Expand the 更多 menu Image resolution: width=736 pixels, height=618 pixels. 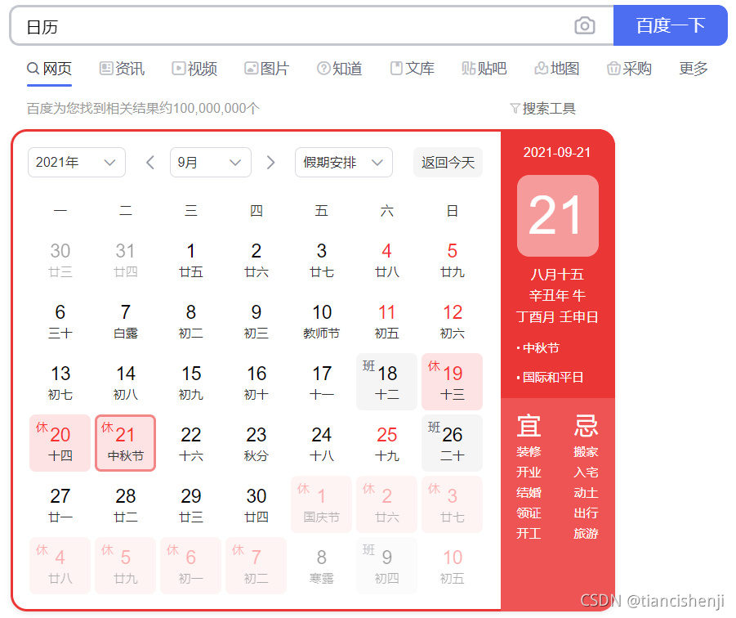click(x=694, y=69)
